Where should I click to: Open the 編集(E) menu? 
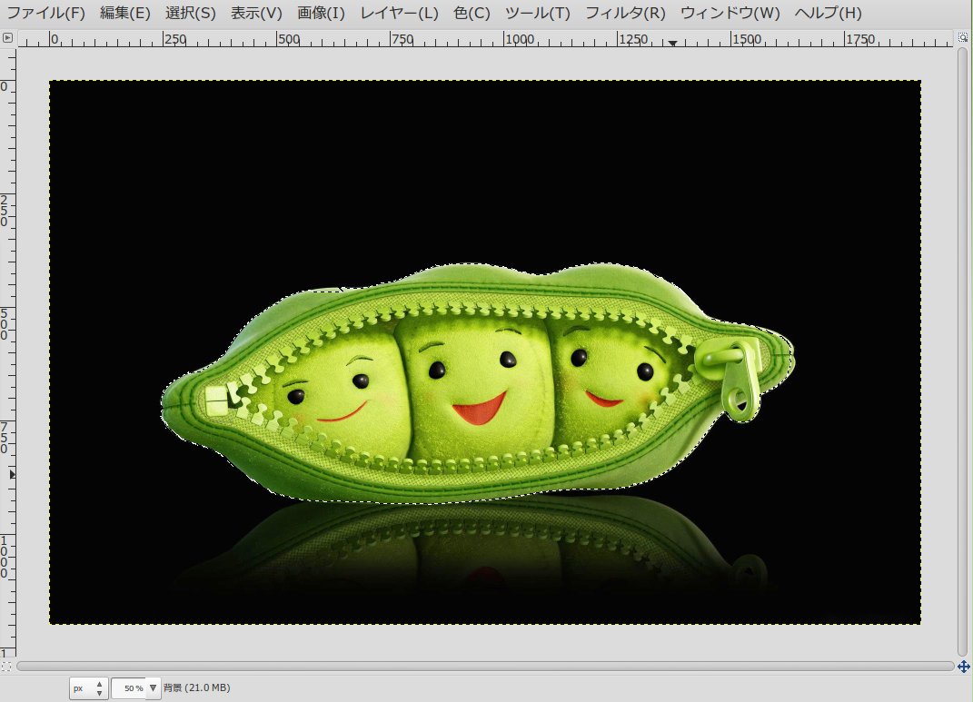tap(125, 13)
